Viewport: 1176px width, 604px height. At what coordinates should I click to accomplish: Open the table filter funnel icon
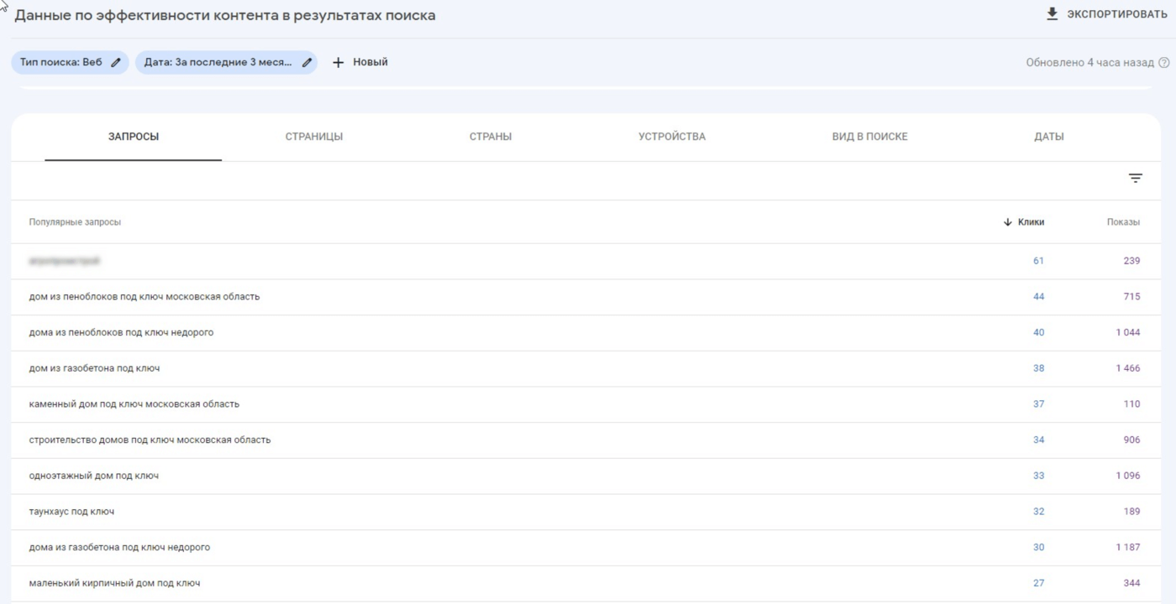(1136, 178)
